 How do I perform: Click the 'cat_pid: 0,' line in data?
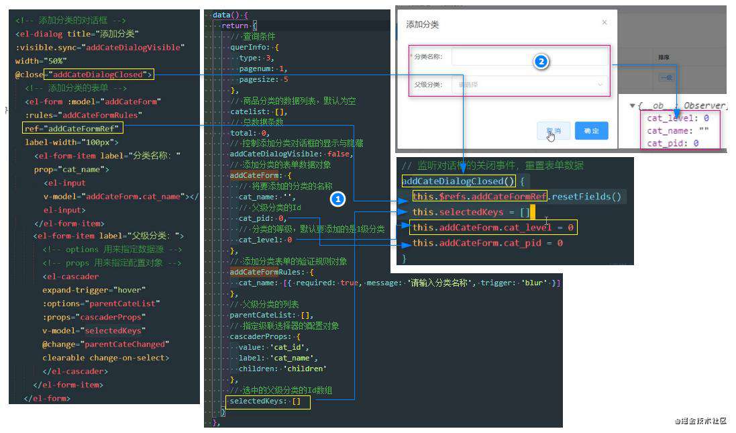coord(263,218)
